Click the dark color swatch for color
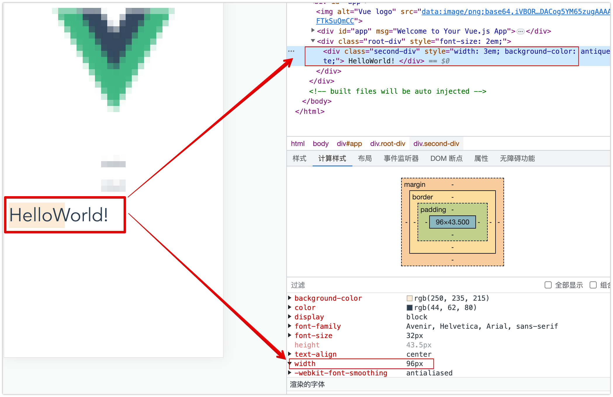The image size is (613, 397). click(x=410, y=308)
